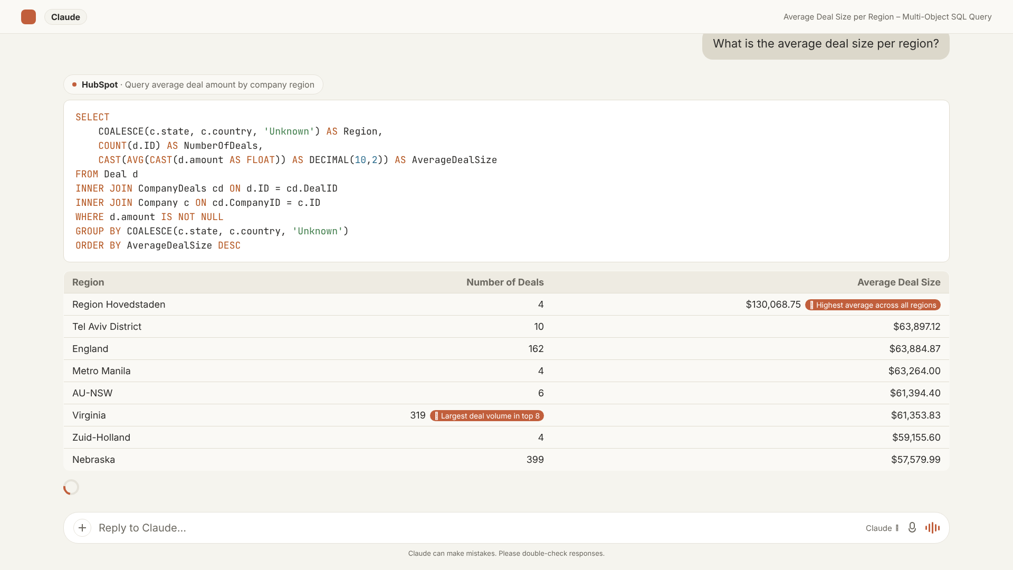
Task: Click the plus attachment icon in reply box
Action: click(82, 528)
